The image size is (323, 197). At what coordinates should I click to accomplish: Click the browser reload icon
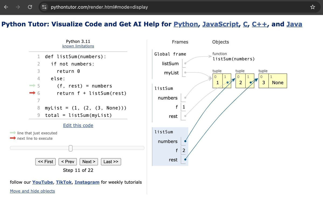coord(30,7)
